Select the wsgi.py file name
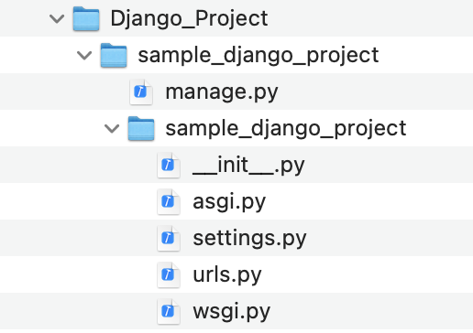This screenshot has height=333, width=473. [x=232, y=312]
